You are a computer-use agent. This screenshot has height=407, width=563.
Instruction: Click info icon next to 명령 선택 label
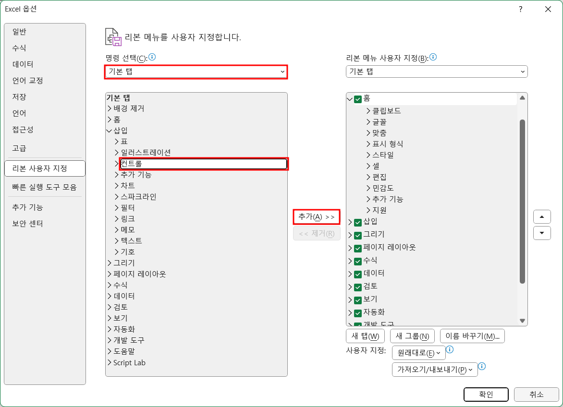click(x=152, y=57)
